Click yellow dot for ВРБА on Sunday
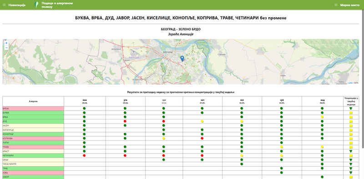Screen dimensions: 364x179 coord(322,117)
